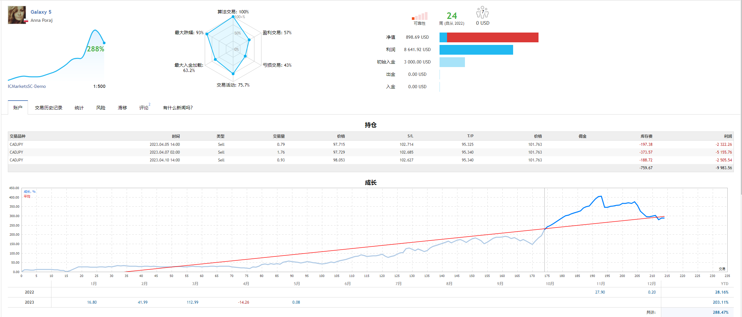
Task: Click the 2023 row label in monthly table
Action: (29, 302)
